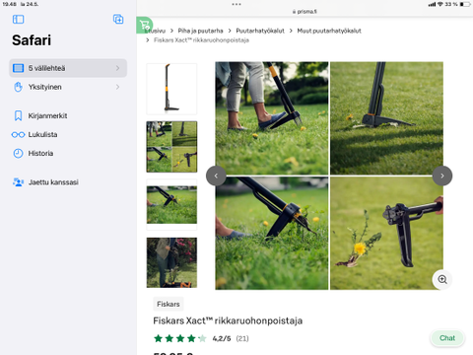The width and height of the screenshot is (473, 355).
Task: Click the bookmark icon beside Kirjanmerkit
Action: tap(18, 115)
